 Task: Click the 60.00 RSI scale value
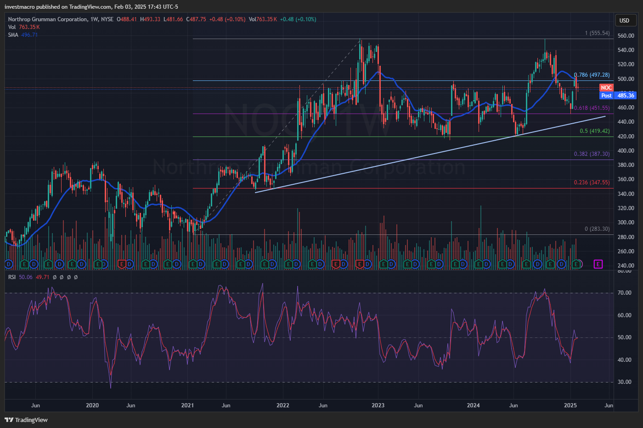(625, 315)
